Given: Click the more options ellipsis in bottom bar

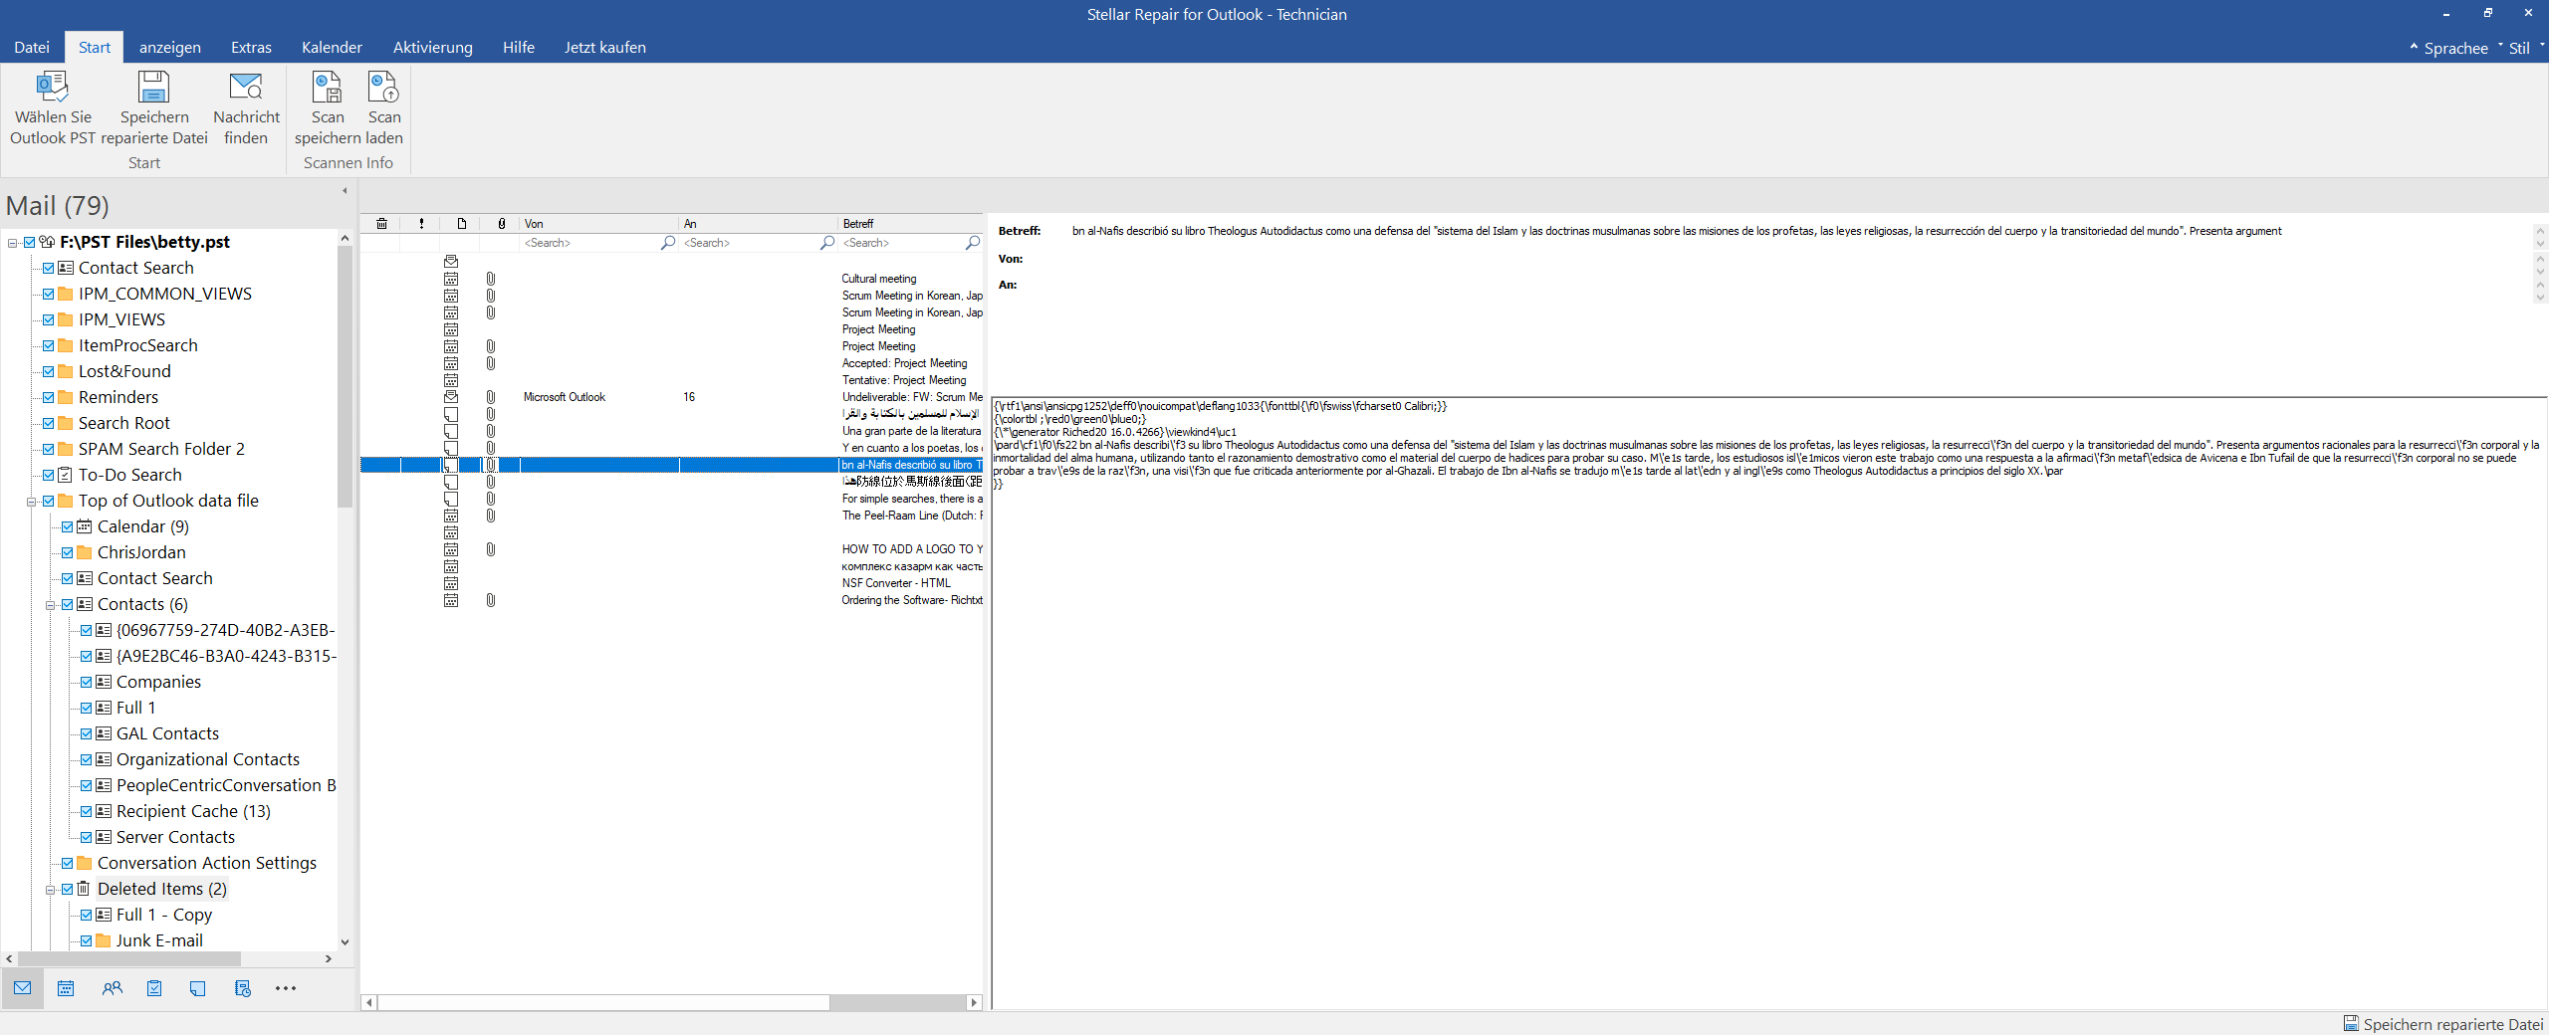Looking at the screenshot, I should (286, 988).
